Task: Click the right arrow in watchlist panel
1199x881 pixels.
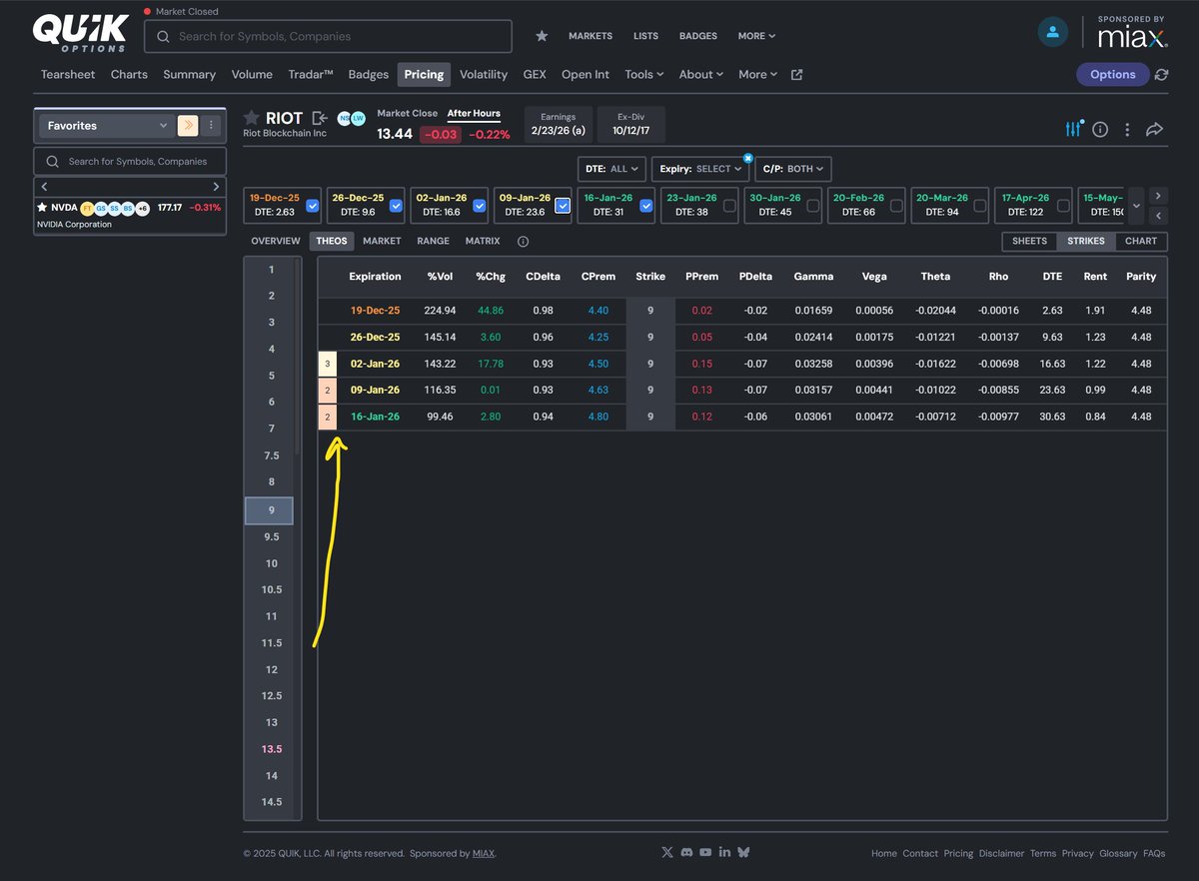Action: [216, 187]
